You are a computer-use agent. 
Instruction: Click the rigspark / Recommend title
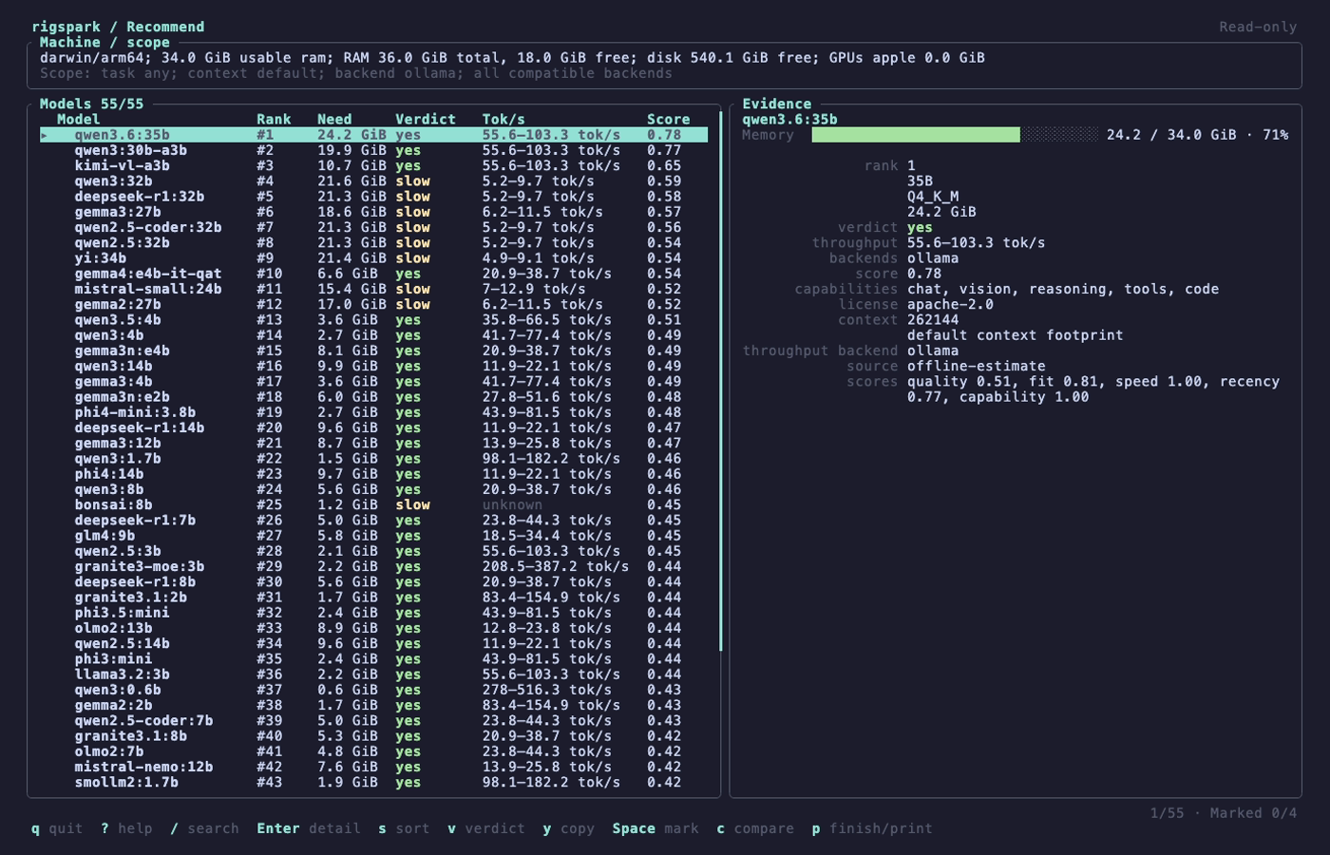pyautogui.click(x=118, y=27)
